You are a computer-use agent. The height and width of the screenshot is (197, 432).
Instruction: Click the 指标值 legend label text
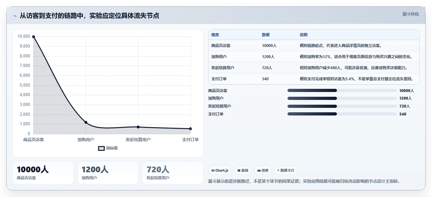112,148
